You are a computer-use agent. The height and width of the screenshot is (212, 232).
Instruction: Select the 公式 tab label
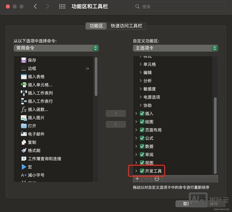pos(149,138)
